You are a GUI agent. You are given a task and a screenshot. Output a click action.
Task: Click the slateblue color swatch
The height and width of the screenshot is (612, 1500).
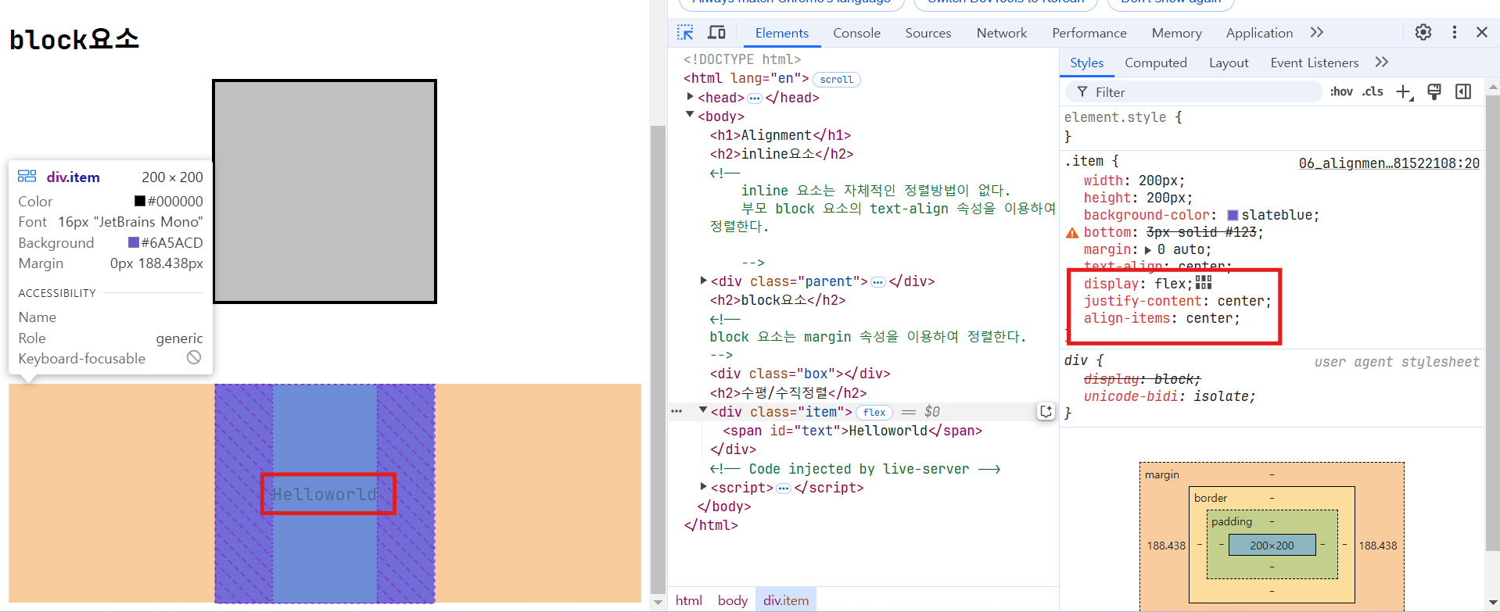[x=1233, y=216]
